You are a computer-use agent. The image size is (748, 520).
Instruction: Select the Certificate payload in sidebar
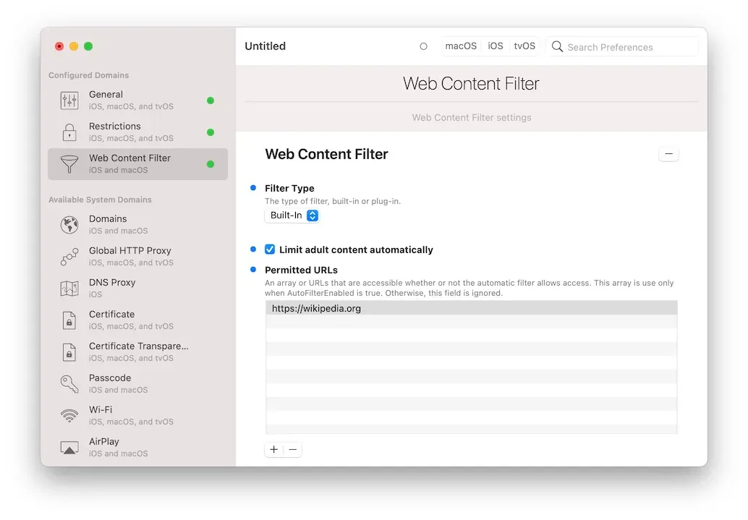pos(69,320)
